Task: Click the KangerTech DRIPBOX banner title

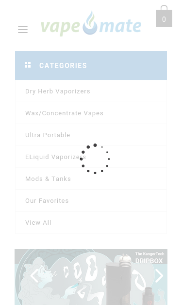Action: tap(149, 257)
